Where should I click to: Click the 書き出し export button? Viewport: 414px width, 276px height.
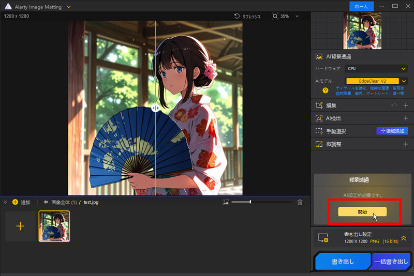coord(343,262)
